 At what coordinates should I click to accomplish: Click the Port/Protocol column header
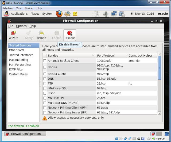click(111, 56)
